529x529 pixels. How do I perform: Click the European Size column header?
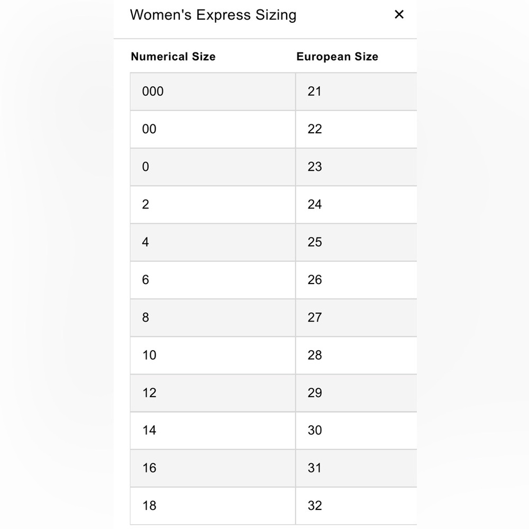[337, 57]
